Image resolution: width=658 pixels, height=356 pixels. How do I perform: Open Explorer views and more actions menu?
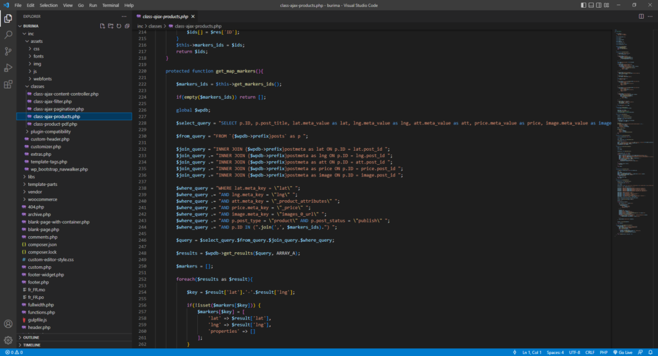[x=124, y=16]
